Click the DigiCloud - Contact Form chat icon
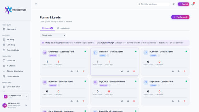199x112 pixels. click(x=146, y=82)
